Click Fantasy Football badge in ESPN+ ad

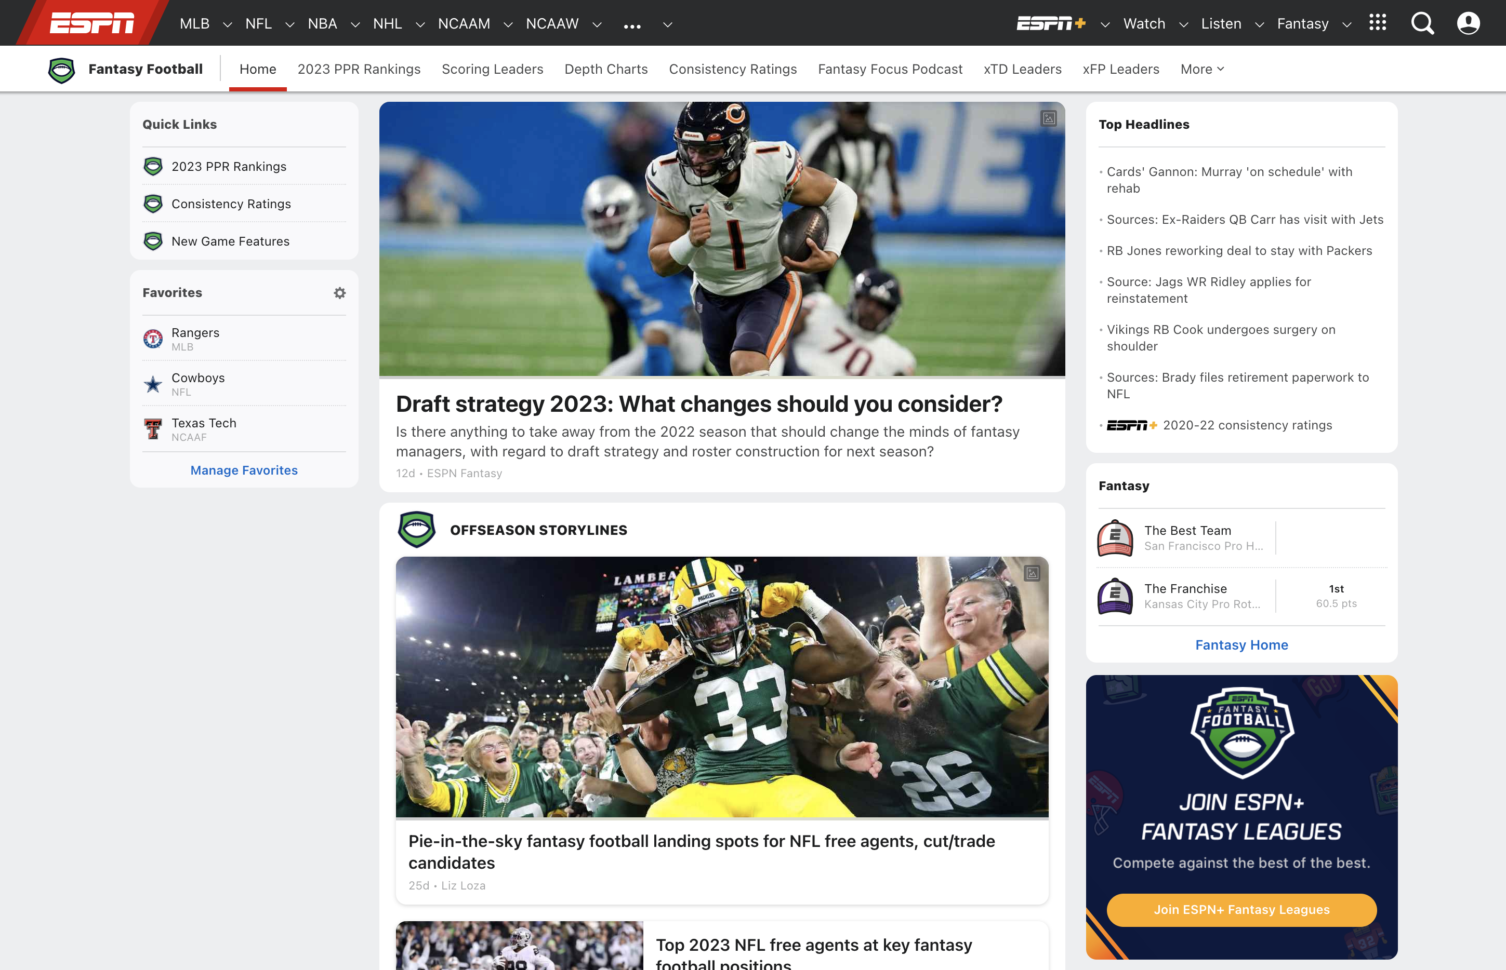pos(1242,734)
